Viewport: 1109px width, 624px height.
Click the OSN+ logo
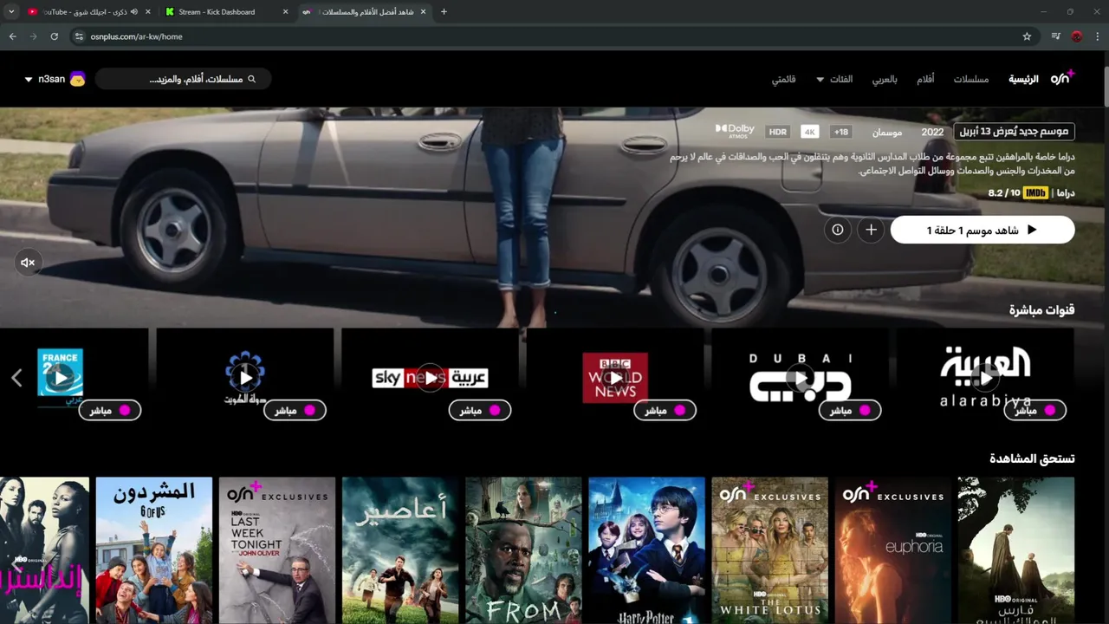[1062, 78]
